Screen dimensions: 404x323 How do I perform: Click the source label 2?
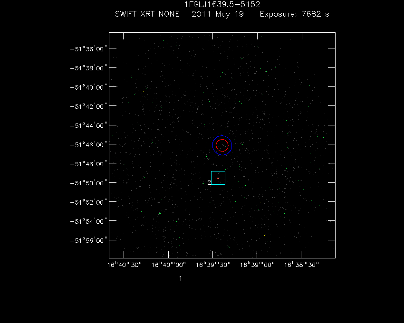pyautogui.click(x=209, y=182)
